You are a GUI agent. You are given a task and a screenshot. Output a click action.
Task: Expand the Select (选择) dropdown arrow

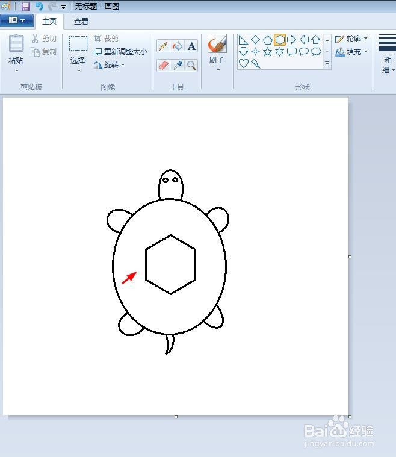tap(79, 70)
